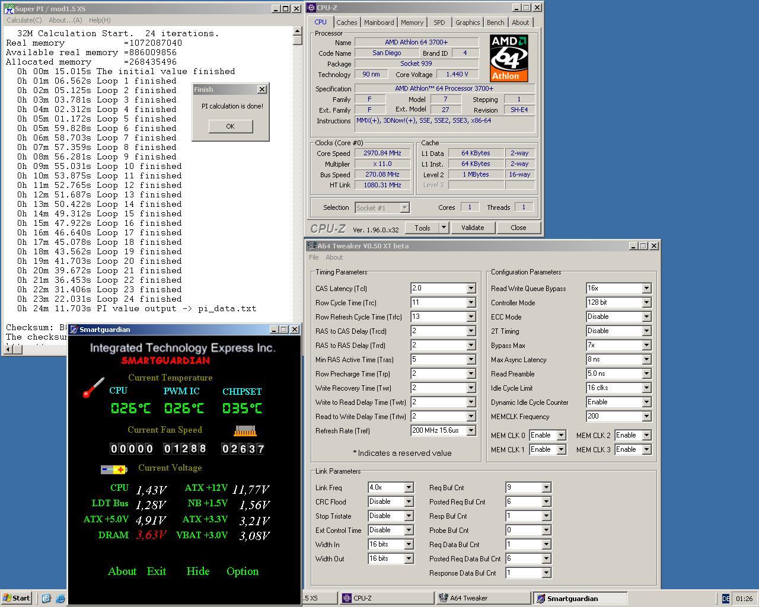Click Option link in Smartguardian
The image size is (759, 607).
[243, 571]
